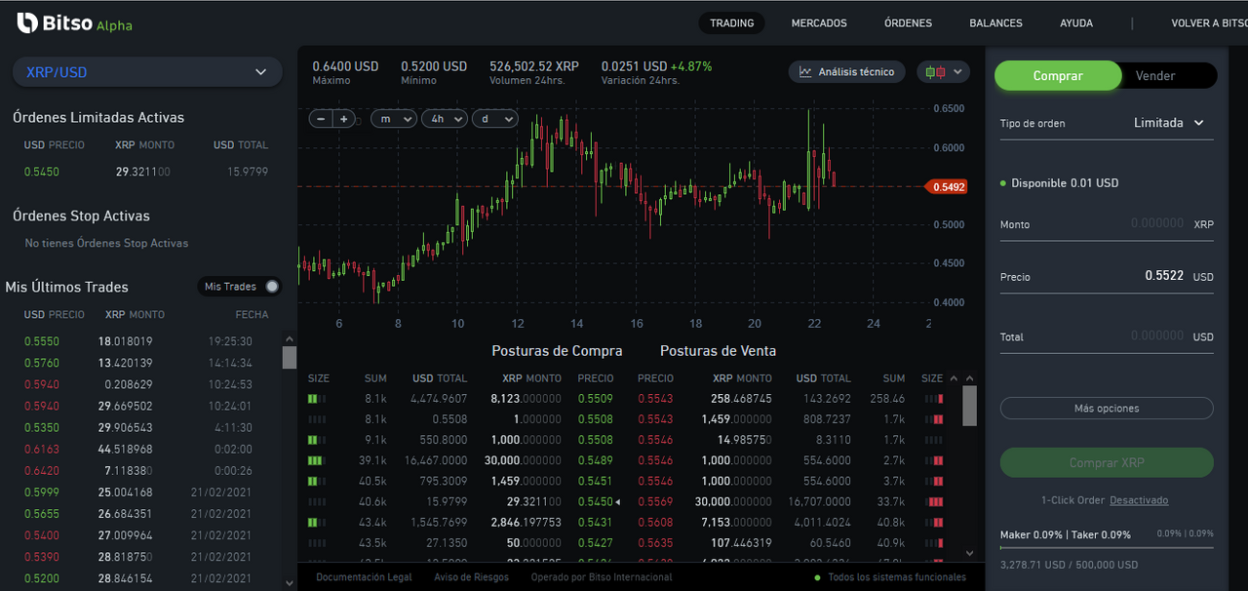
Task: Open Documentación Legal link
Action: click(364, 577)
